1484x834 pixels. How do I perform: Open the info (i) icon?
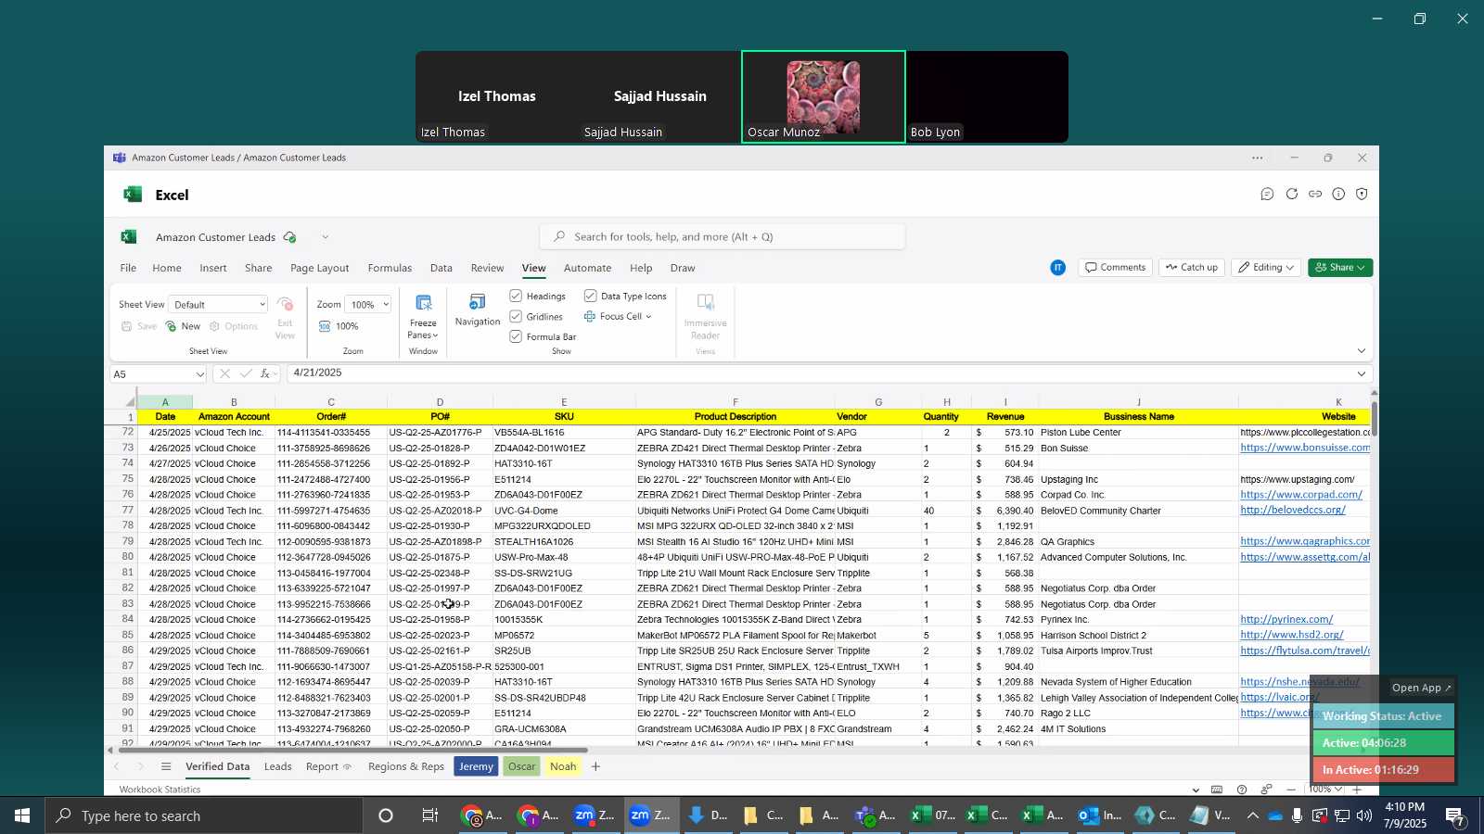coord(1338,194)
